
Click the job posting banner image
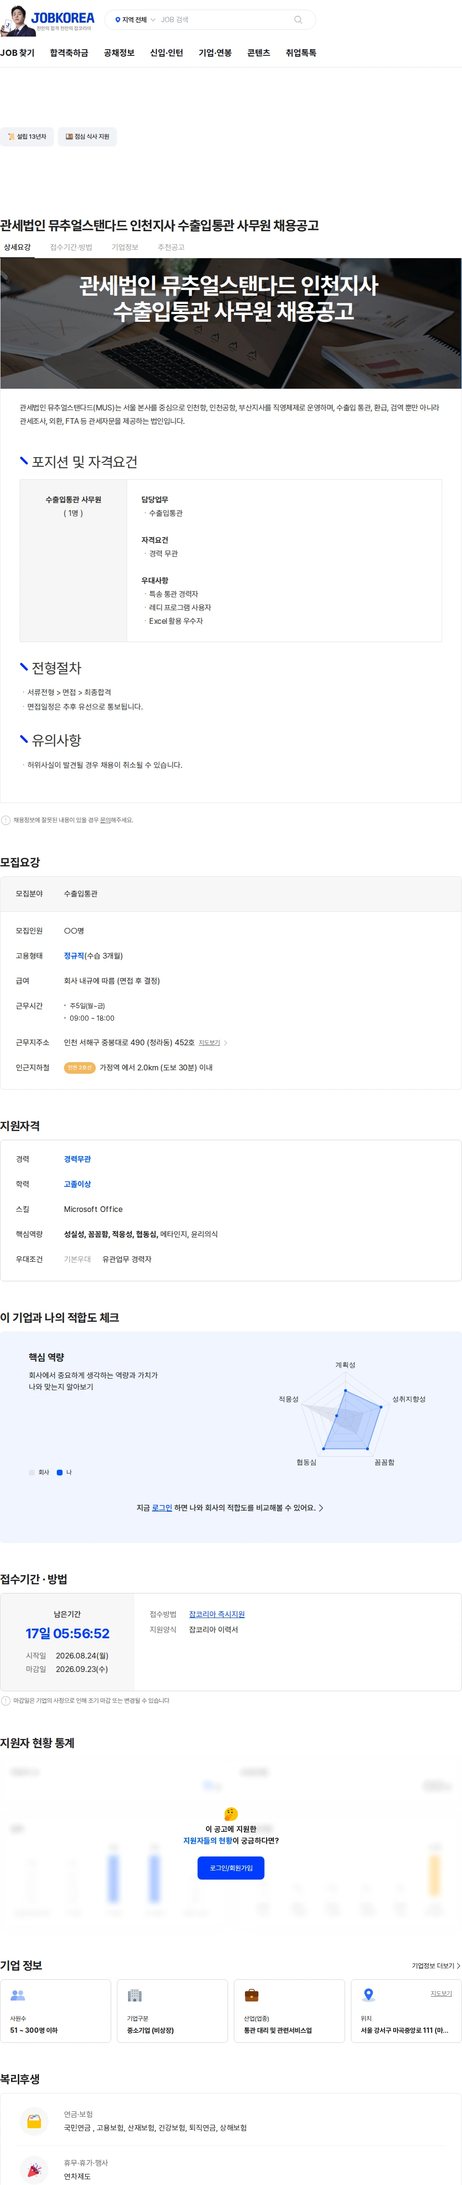[231, 323]
